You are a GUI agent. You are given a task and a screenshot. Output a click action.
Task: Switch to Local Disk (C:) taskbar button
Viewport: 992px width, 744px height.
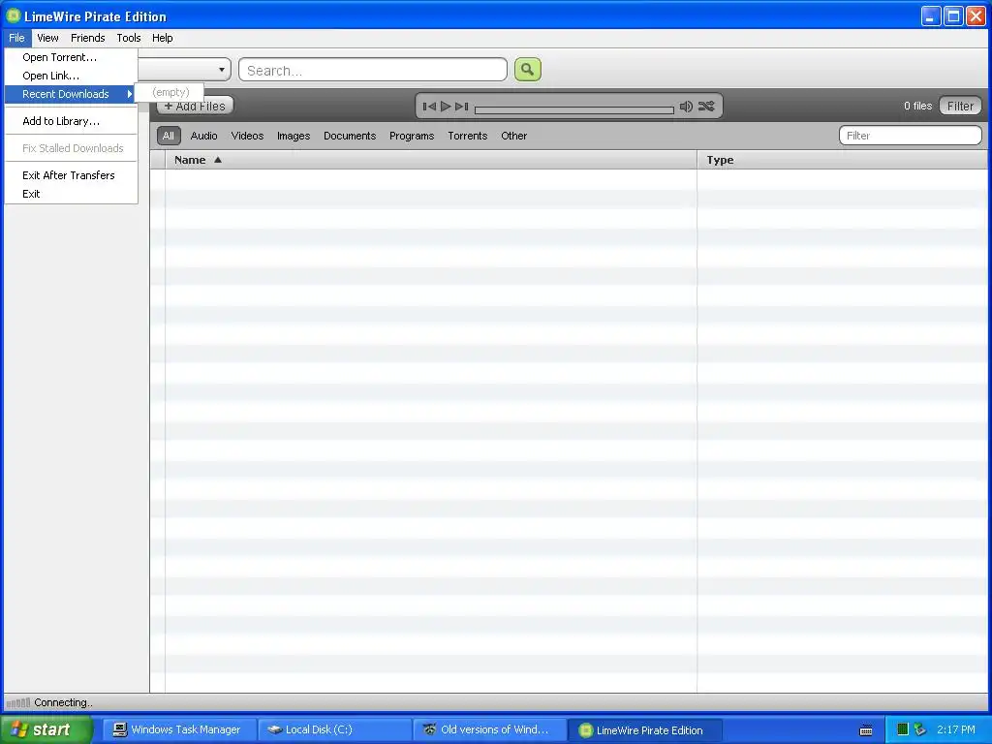click(334, 730)
